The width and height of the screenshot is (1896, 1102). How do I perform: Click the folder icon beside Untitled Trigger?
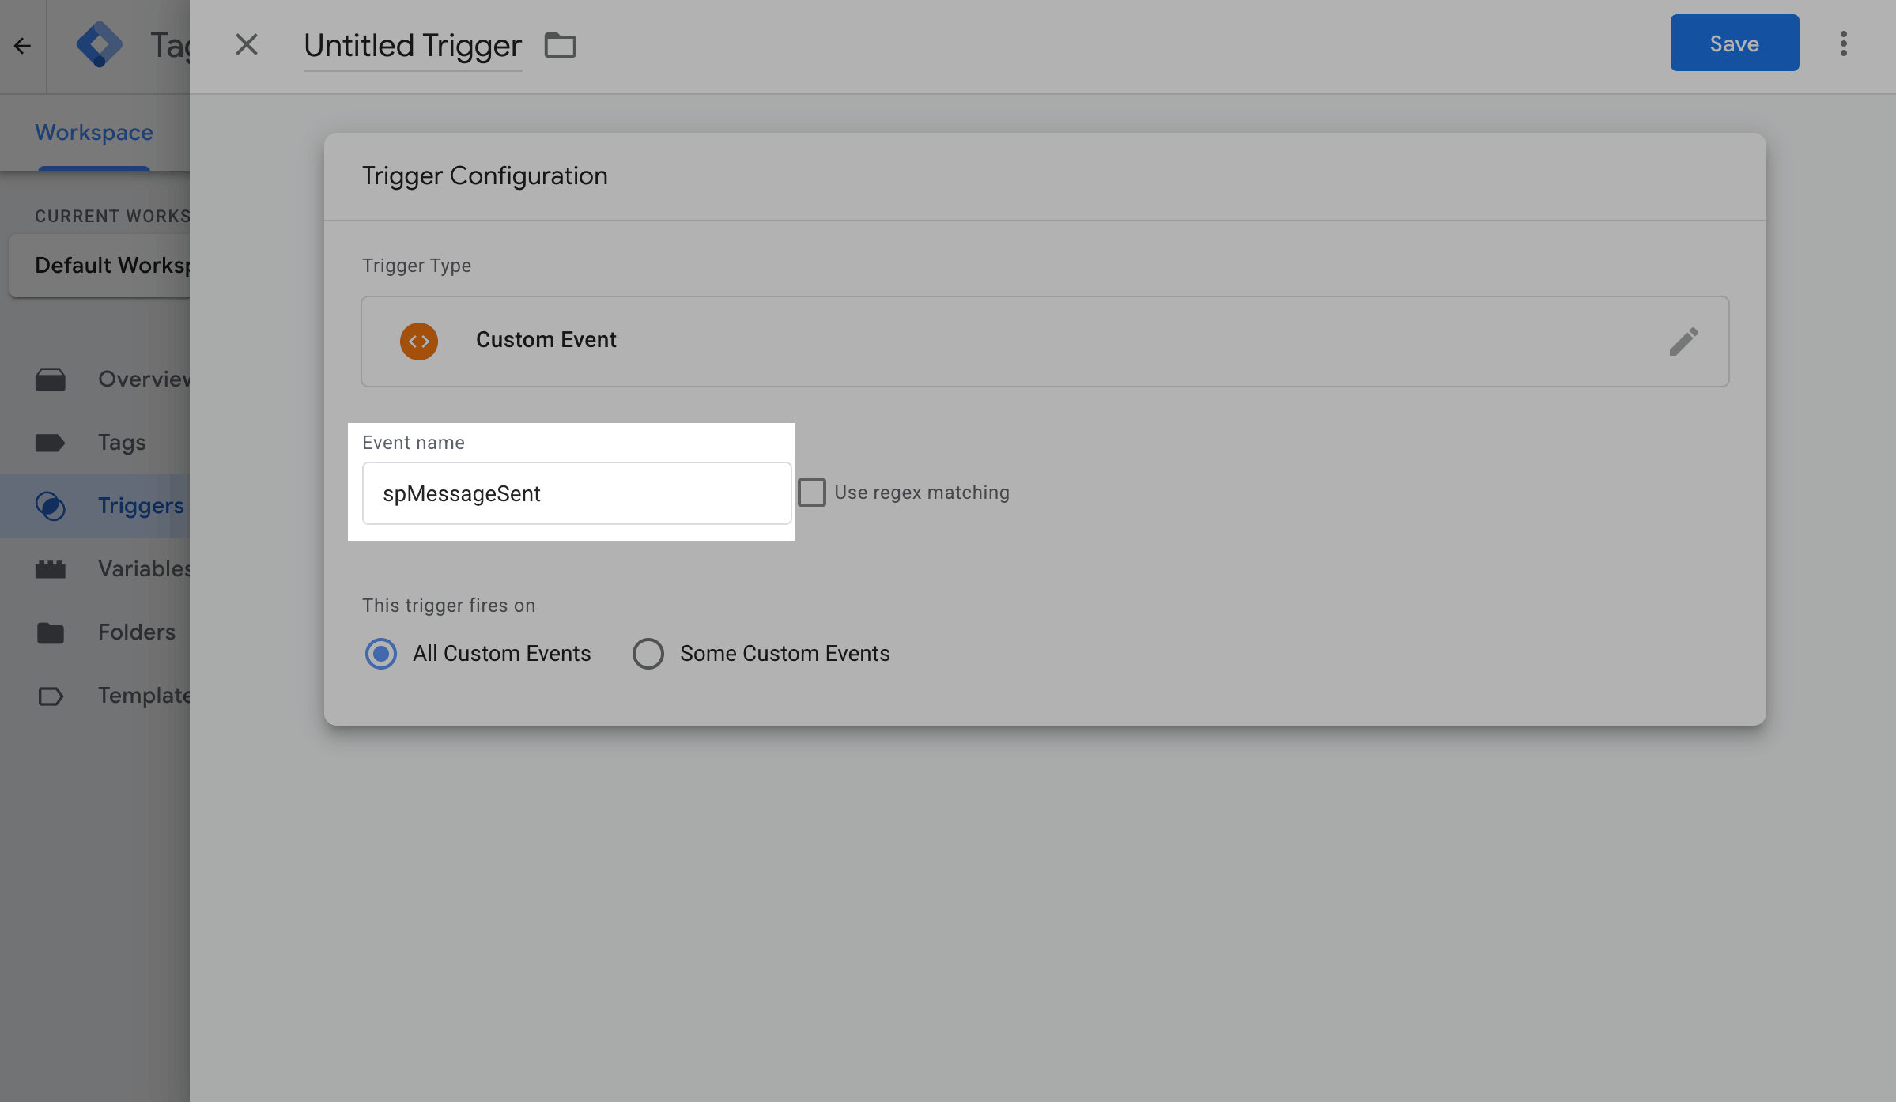pos(560,45)
